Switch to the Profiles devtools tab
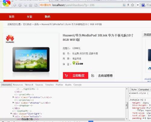The image size is (151, 122). (59, 85)
